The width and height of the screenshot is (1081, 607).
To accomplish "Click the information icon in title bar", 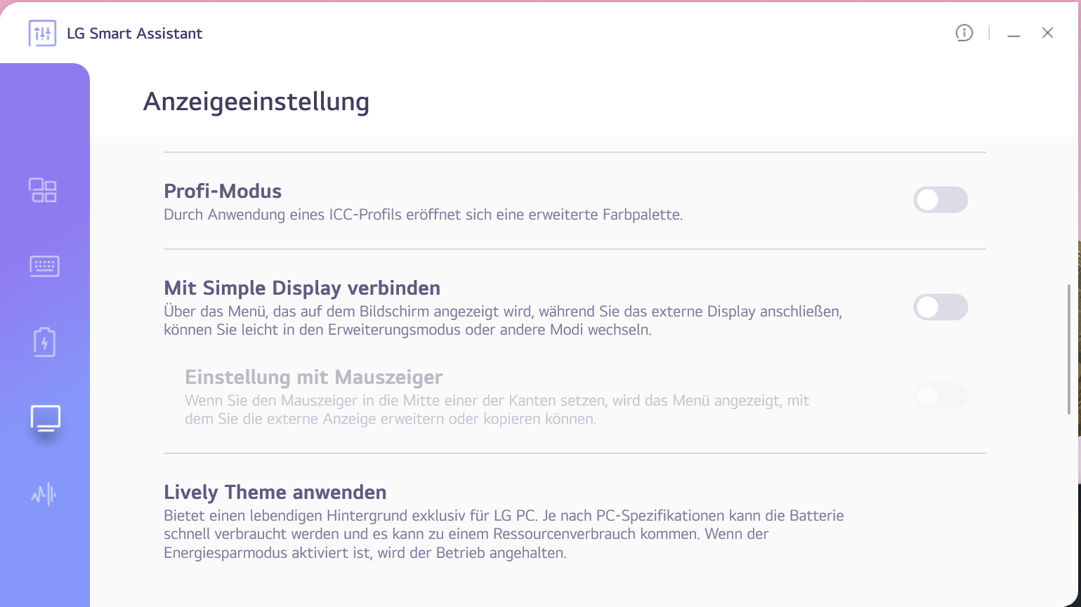I will [964, 33].
